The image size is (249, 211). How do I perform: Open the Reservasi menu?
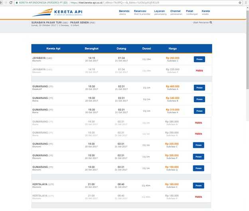click(x=142, y=12)
